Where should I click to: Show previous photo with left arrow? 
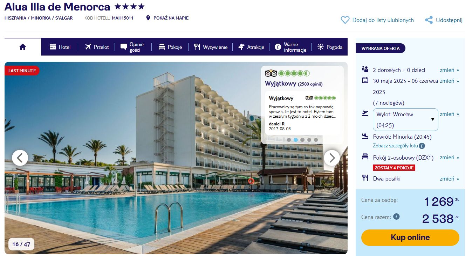(20, 158)
